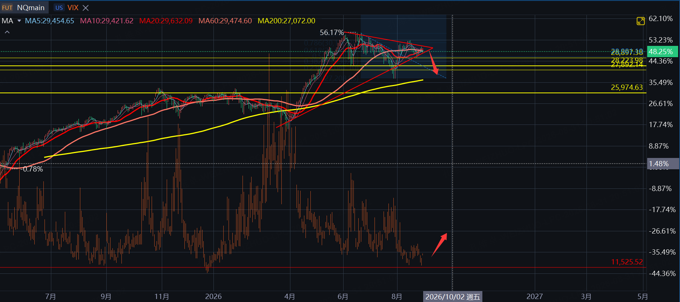Click the 2026/10/02 date marker

[453, 297]
